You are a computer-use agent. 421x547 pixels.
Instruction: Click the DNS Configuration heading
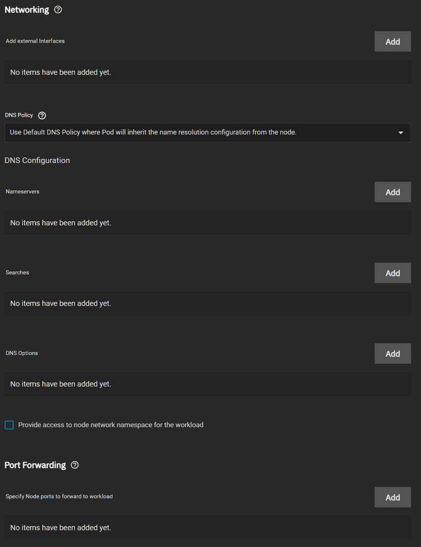37,161
